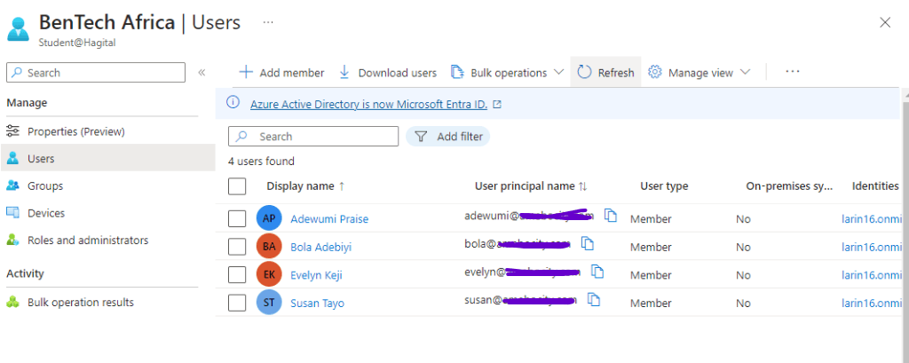Click the Add member plus icon
The width and height of the screenshot is (909, 363).
(x=246, y=73)
